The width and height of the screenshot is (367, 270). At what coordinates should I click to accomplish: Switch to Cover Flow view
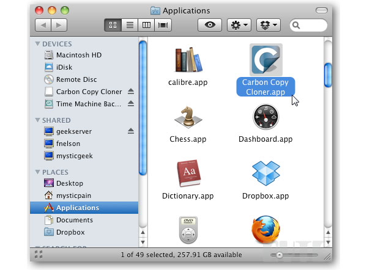(x=164, y=25)
